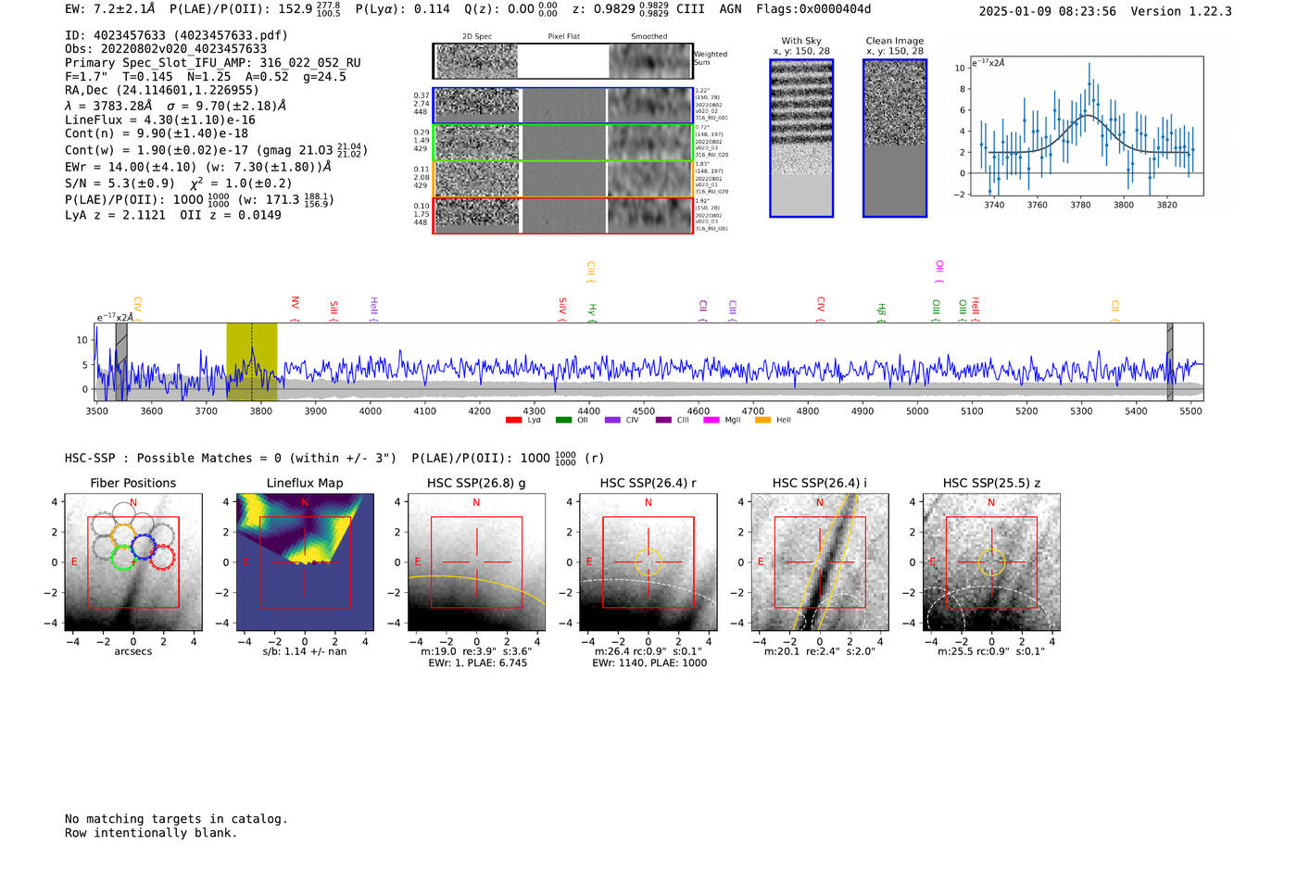Click the purple HeII line marker
Screen dimensions: 1297x883
click(373, 309)
